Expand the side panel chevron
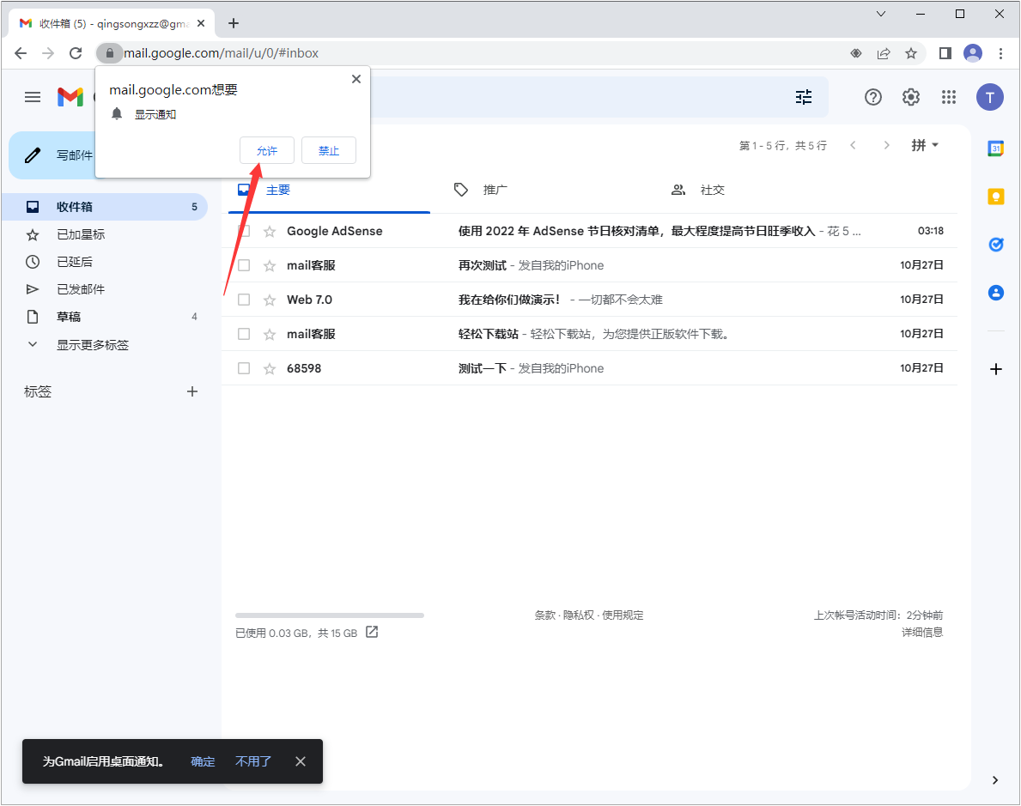 [995, 780]
